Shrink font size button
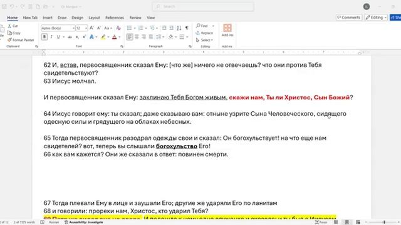This screenshot has width=401, height=225. tap(99, 27)
